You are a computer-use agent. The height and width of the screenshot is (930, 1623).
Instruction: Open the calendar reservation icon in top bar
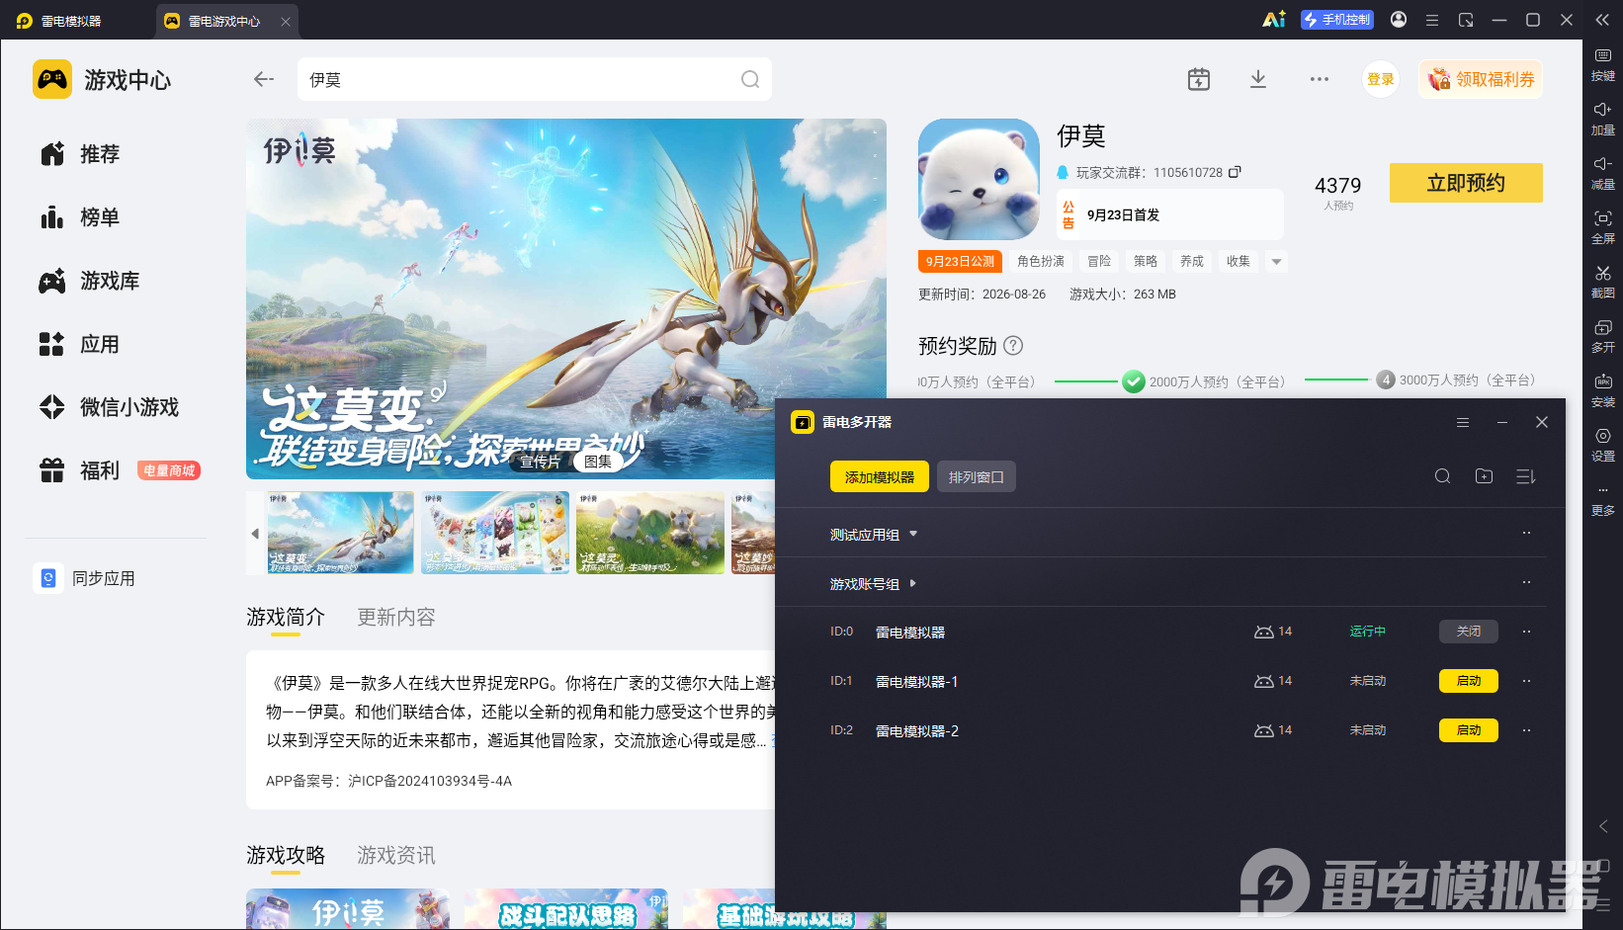1199,79
